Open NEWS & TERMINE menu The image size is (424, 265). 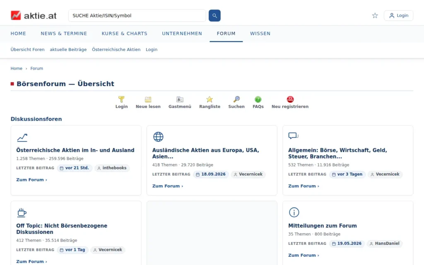point(64,34)
